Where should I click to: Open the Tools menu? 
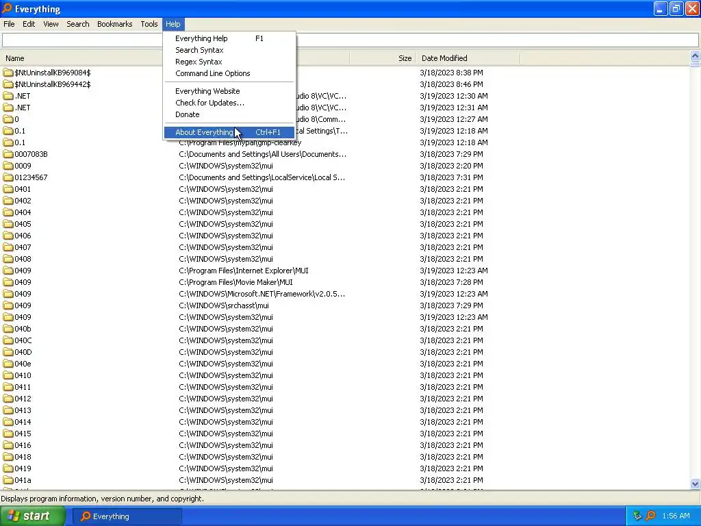[149, 24]
